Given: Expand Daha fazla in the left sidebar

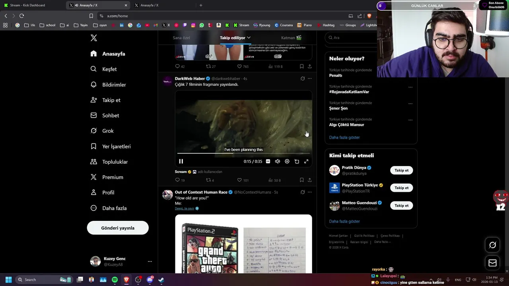Looking at the screenshot, I should (109, 208).
